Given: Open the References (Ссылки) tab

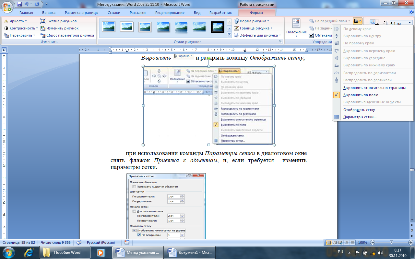Looking at the screenshot, I should (114, 13).
